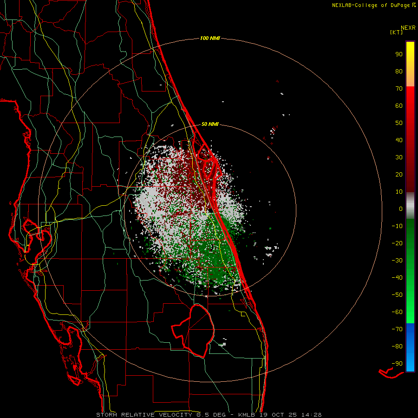The image size is (418, 418).
Task: Click the -30 scale value
Action: [x=397, y=261]
